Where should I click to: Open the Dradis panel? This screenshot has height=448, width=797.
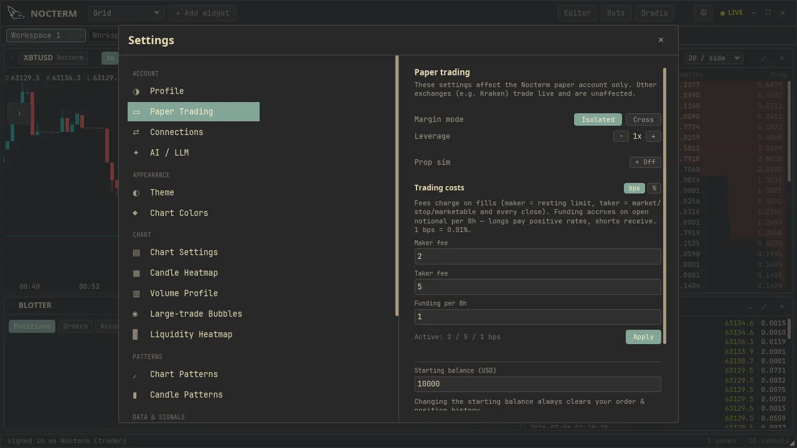coord(654,13)
